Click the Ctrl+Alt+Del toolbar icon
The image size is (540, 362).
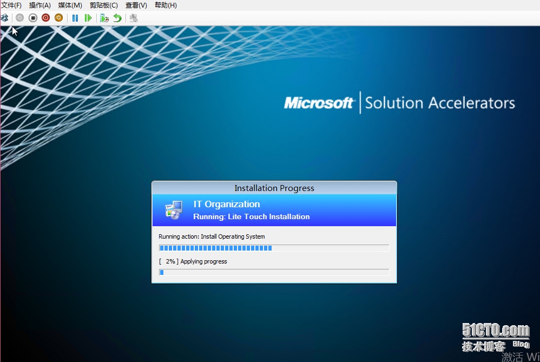click(4, 18)
